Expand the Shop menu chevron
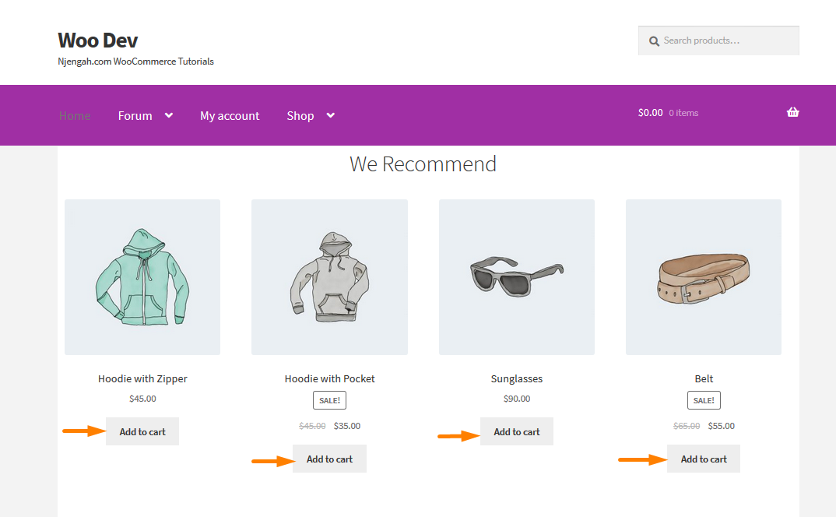The width and height of the screenshot is (836, 517). (331, 115)
